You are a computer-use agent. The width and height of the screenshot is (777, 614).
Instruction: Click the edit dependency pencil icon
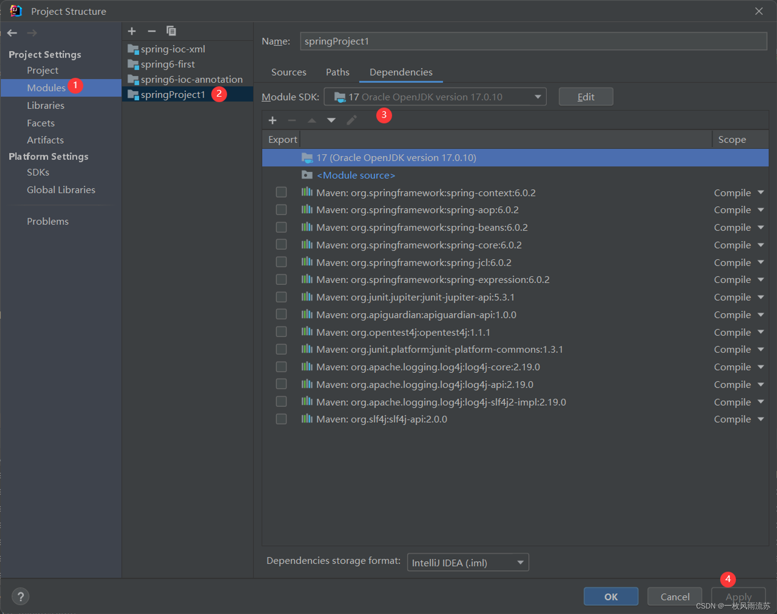tap(352, 120)
